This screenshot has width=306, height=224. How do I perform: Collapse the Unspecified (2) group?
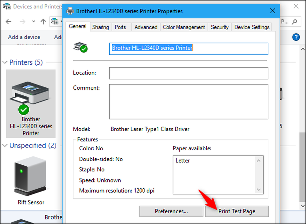pyautogui.click(x=5, y=145)
